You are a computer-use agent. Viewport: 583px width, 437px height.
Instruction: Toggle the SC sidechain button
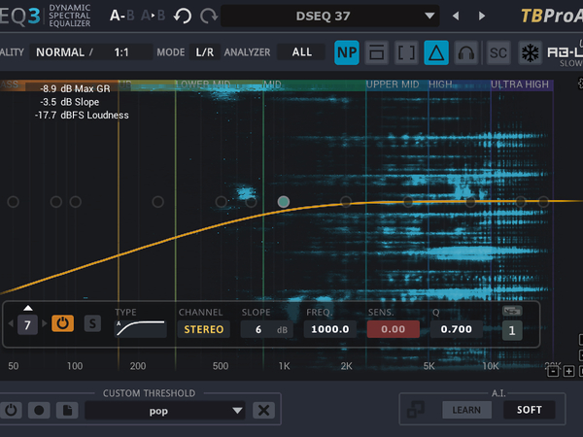(497, 52)
